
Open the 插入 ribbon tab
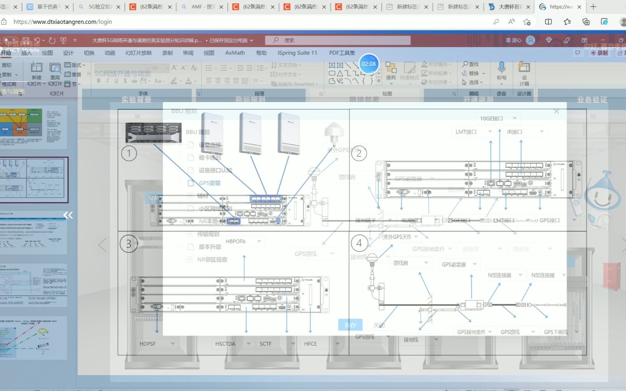tap(26, 53)
